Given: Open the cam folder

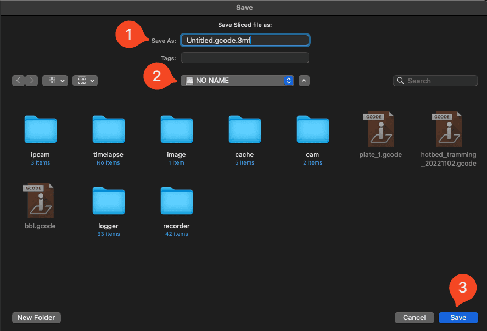Looking at the screenshot, I should tap(312, 130).
